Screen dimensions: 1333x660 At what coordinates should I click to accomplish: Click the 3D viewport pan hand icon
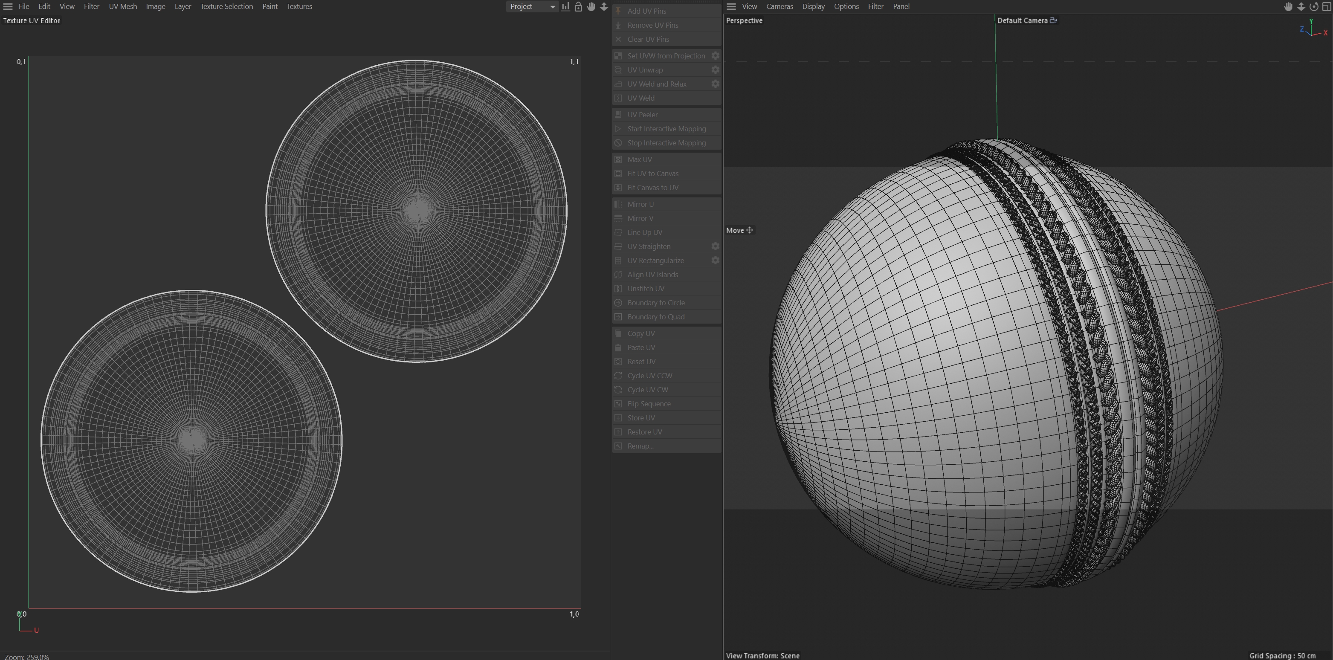click(x=1288, y=7)
